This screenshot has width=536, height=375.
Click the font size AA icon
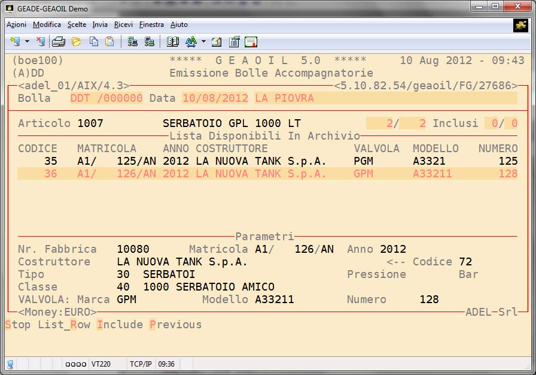click(x=191, y=42)
